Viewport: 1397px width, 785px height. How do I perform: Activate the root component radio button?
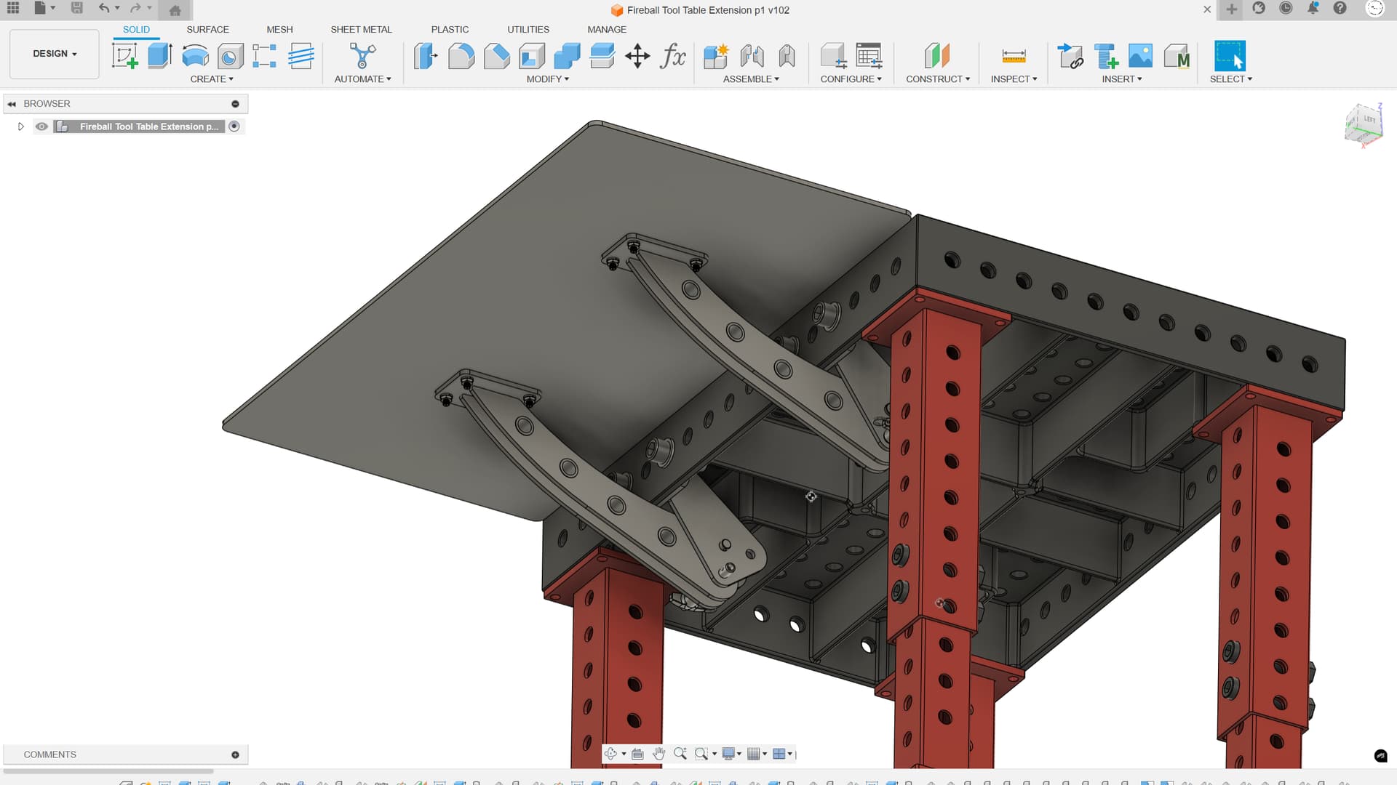tap(234, 126)
